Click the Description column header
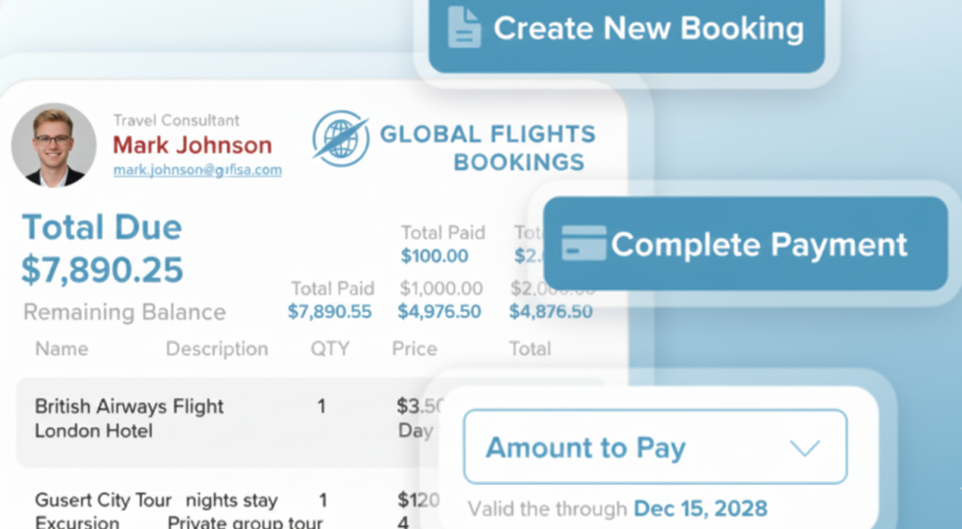The height and width of the screenshot is (529, 962). pyautogui.click(x=217, y=349)
